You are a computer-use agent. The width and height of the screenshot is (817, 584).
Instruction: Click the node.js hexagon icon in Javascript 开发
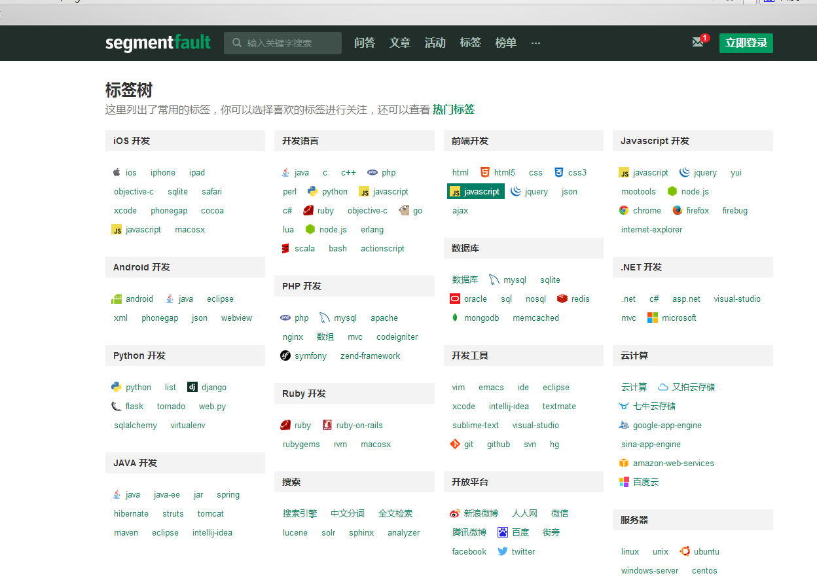point(672,191)
